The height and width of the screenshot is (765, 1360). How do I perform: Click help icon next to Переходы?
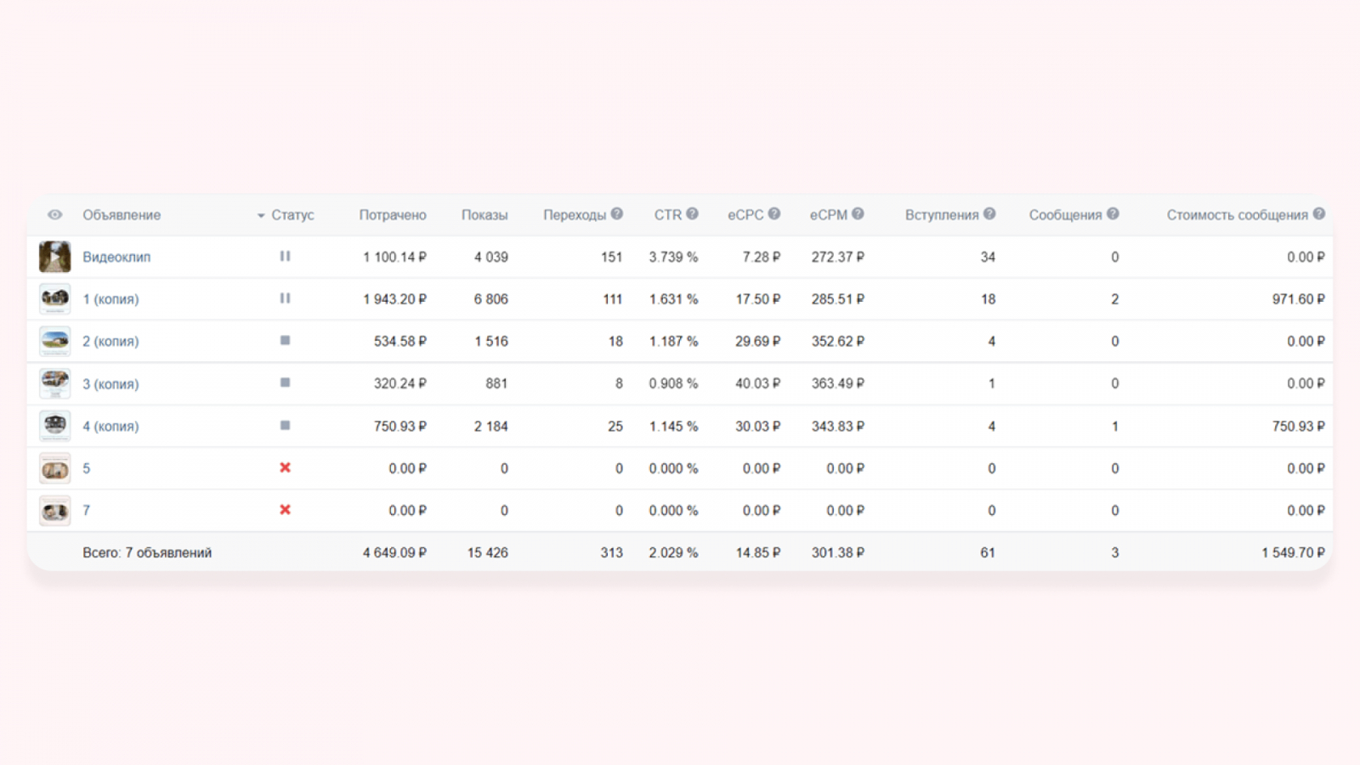(617, 214)
